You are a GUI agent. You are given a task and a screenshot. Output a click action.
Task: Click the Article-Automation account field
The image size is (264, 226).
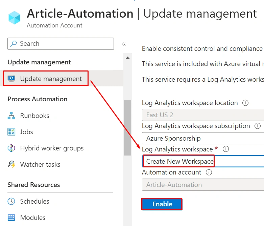pos(203,185)
